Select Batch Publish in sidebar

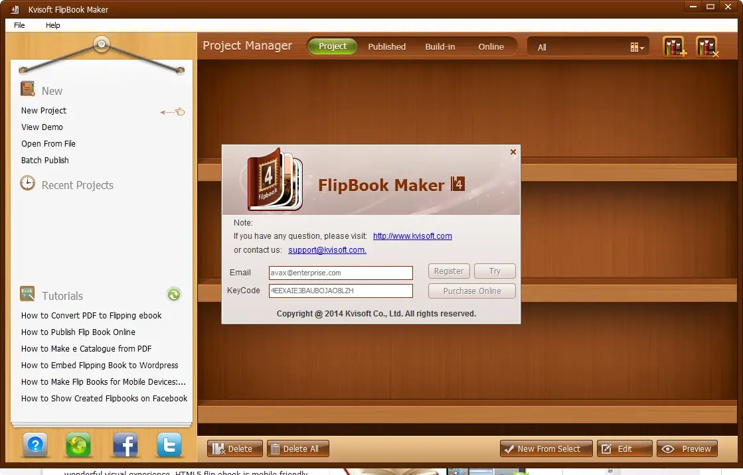coord(44,160)
